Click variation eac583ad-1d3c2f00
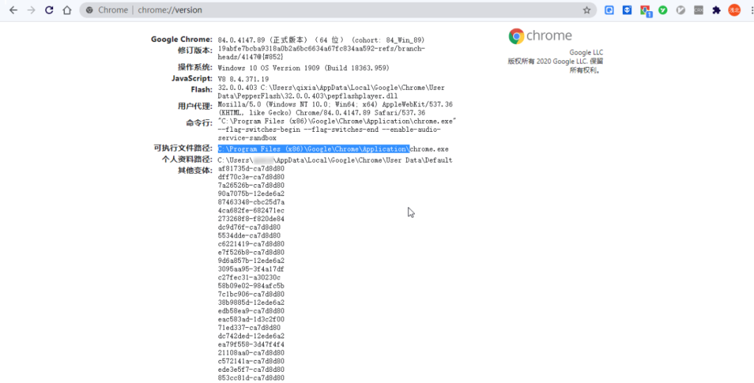The width and height of the screenshot is (754, 383). tap(251, 320)
